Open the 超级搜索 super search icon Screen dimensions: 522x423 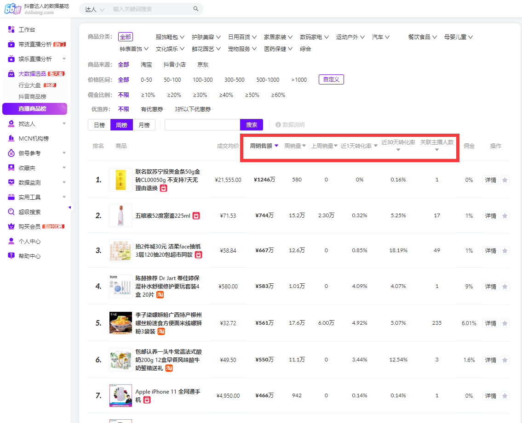(10, 212)
